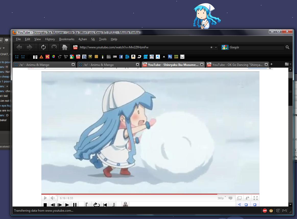Open the 4chan menu
This screenshot has height=219, width=297.
point(82,39)
